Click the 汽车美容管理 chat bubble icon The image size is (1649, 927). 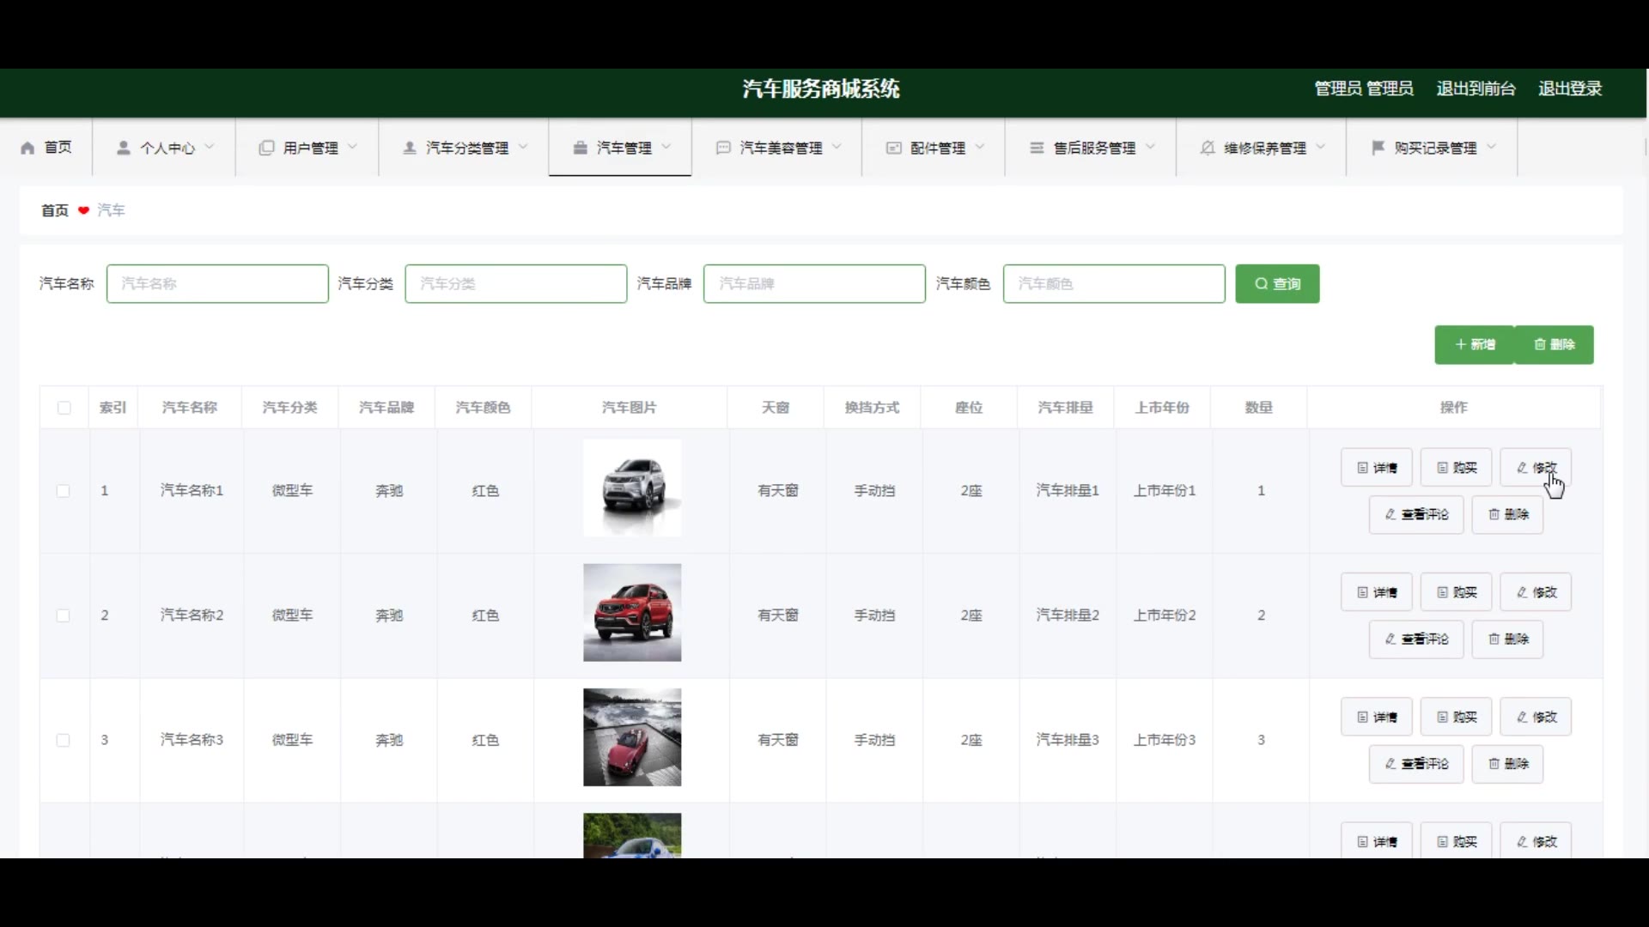point(723,148)
